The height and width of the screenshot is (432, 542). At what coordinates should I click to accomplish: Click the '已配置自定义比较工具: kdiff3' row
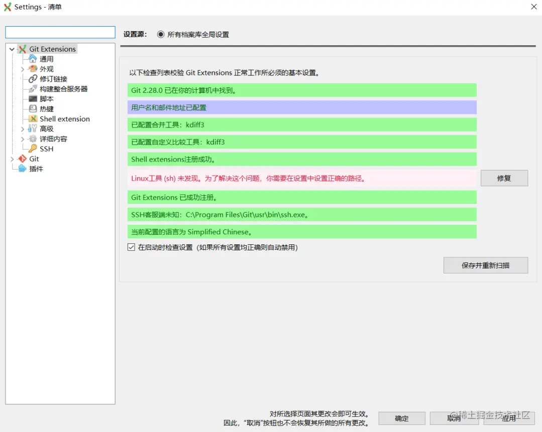302,142
